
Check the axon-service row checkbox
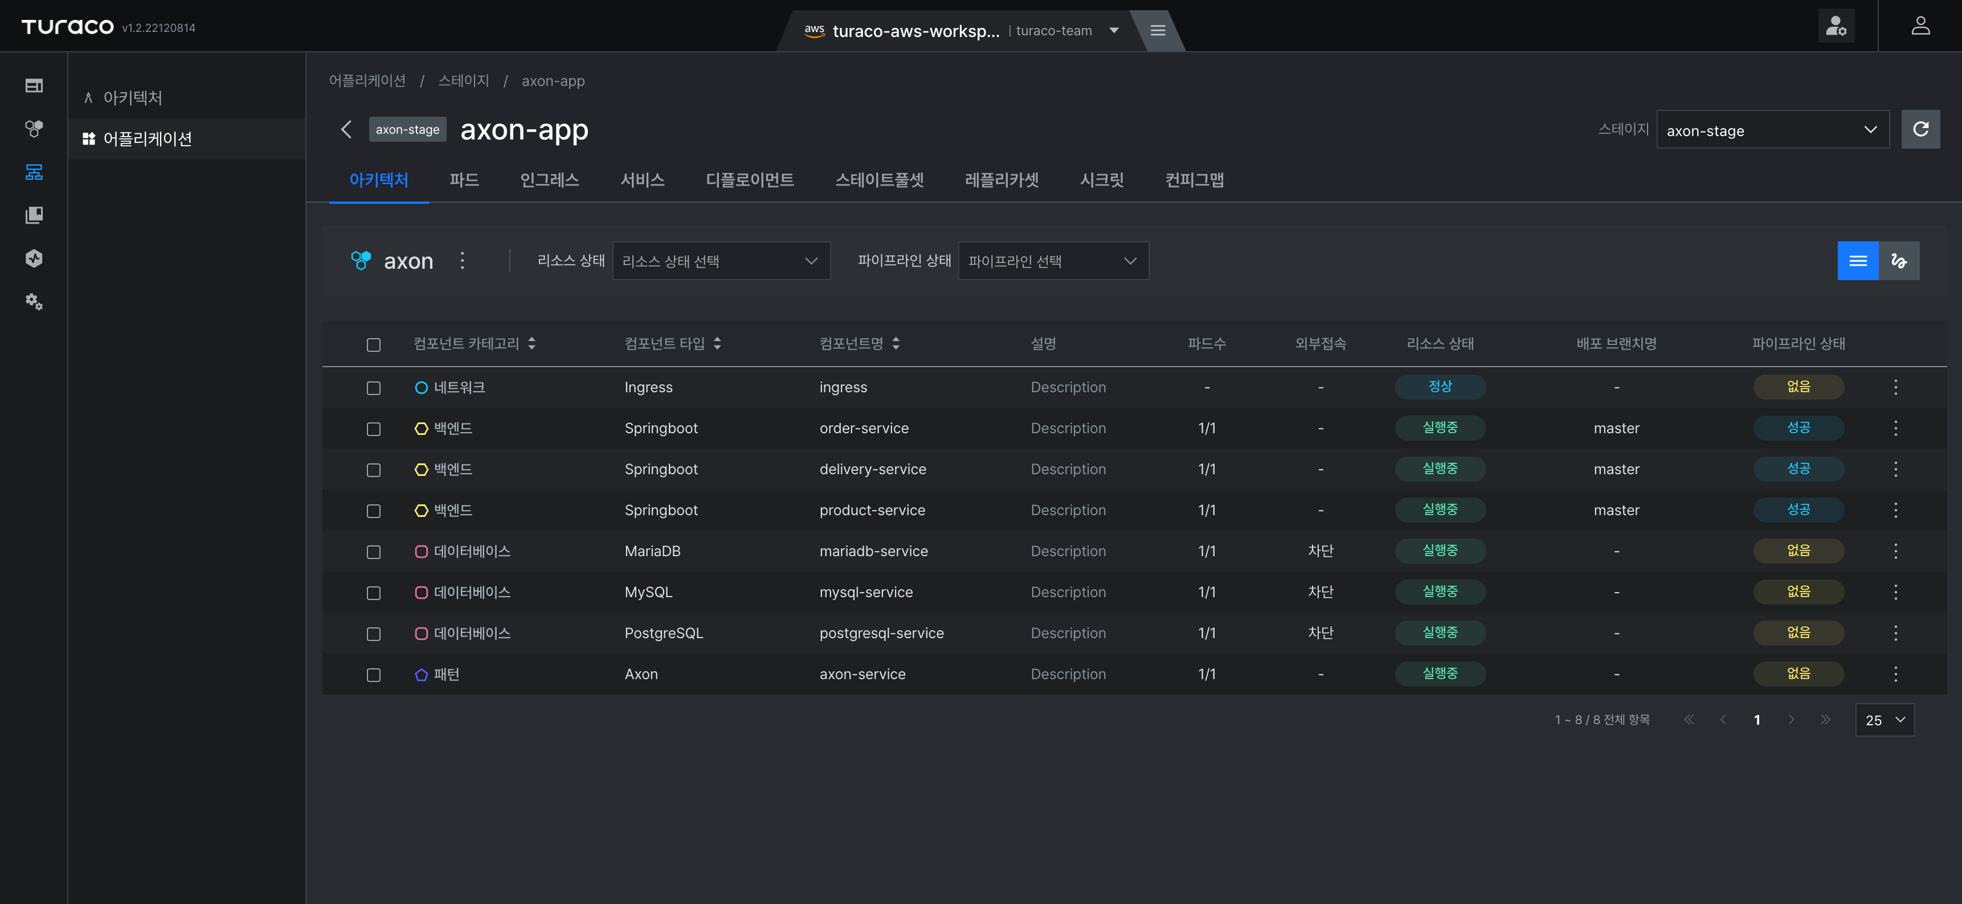[x=373, y=675]
